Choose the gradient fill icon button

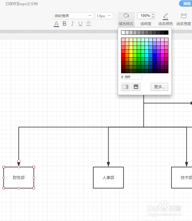[x=125, y=87]
